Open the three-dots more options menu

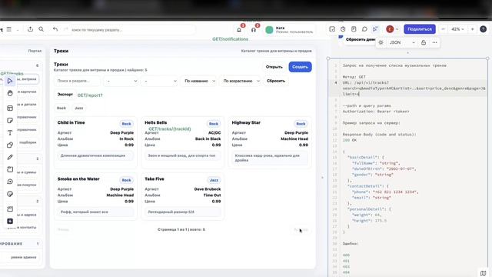(434, 42)
